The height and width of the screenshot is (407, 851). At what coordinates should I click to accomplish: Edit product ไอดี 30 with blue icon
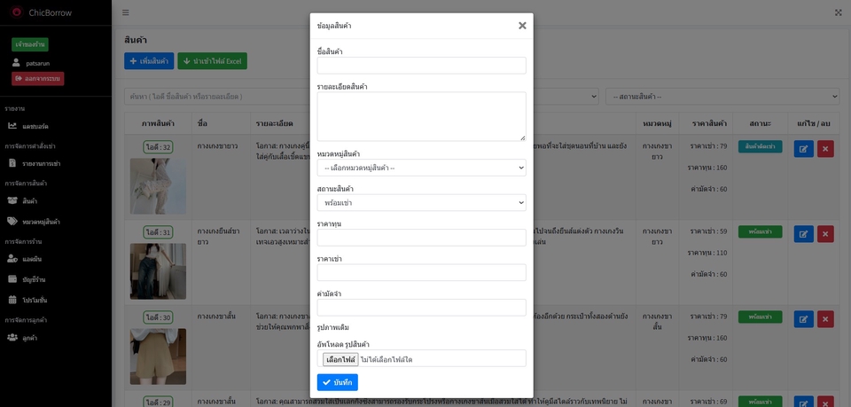tap(803, 319)
